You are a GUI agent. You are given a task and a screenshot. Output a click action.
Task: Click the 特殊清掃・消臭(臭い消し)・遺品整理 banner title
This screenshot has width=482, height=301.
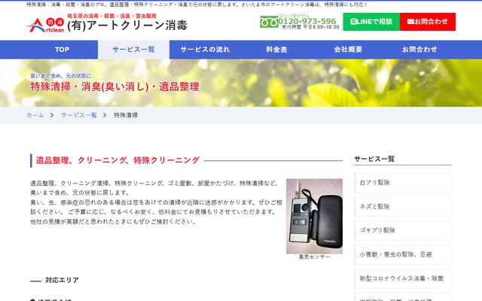click(115, 87)
